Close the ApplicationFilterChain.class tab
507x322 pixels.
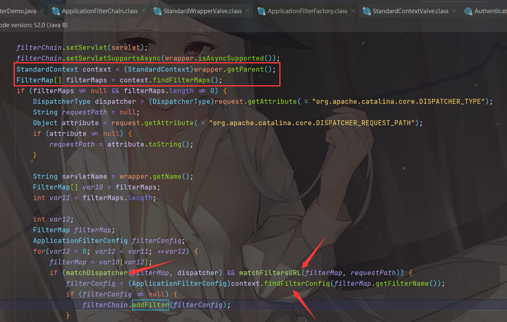143,11
